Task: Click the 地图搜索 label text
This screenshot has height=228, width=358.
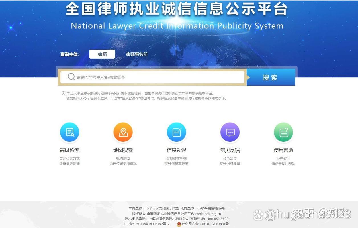Action: tap(123, 150)
